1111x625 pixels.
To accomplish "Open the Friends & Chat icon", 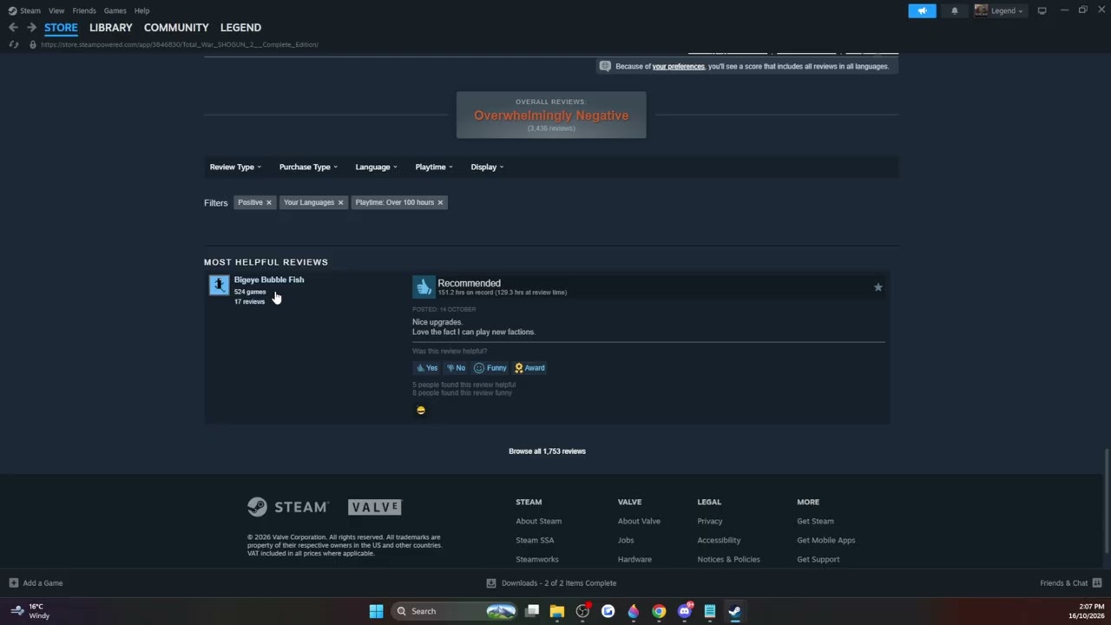I will (1097, 582).
